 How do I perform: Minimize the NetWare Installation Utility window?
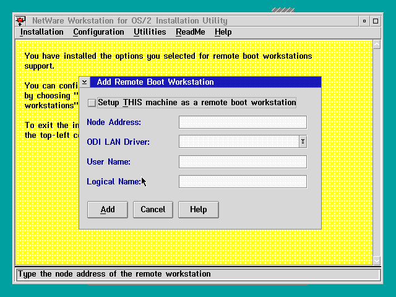(x=364, y=21)
